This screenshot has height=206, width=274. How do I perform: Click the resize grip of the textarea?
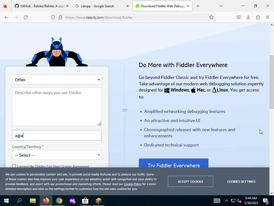coord(99,124)
